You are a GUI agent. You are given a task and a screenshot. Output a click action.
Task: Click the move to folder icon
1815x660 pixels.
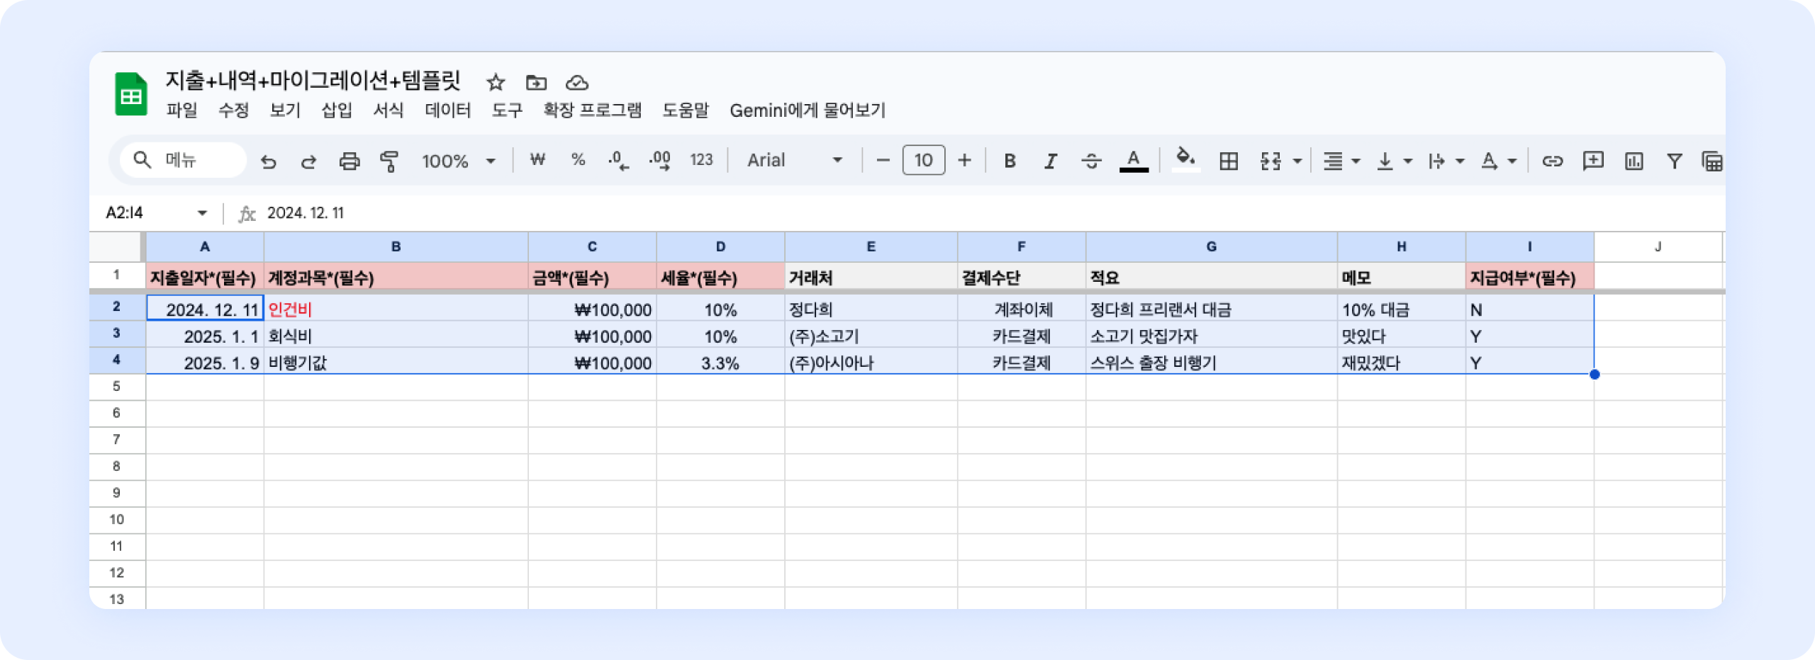536,83
